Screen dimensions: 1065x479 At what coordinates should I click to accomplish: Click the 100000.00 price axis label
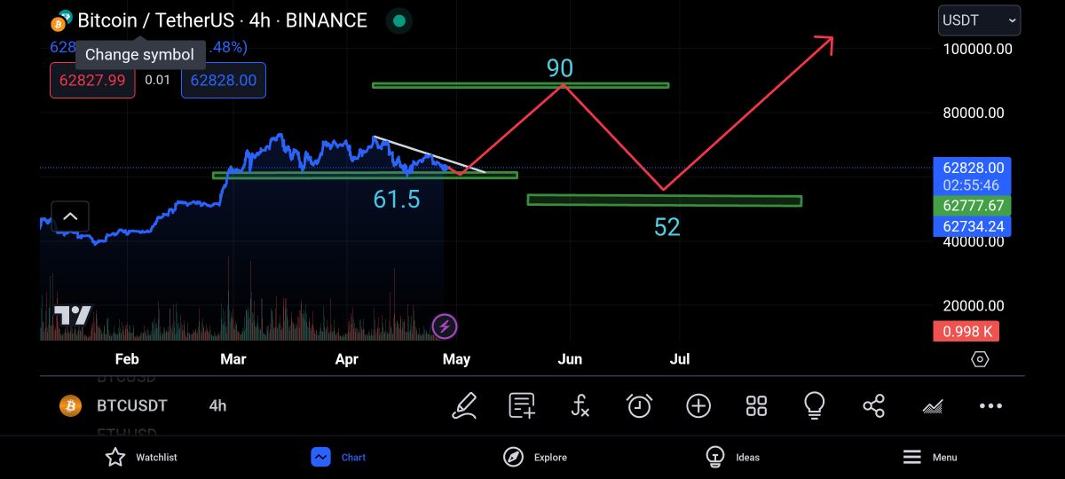[977, 49]
